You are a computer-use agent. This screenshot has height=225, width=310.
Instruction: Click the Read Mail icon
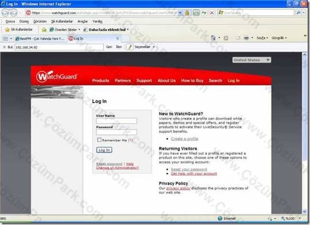pos(238,38)
